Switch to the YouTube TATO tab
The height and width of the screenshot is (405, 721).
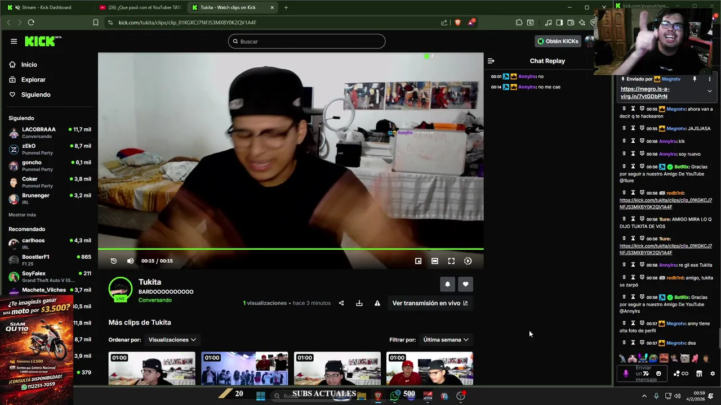(140, 7)
